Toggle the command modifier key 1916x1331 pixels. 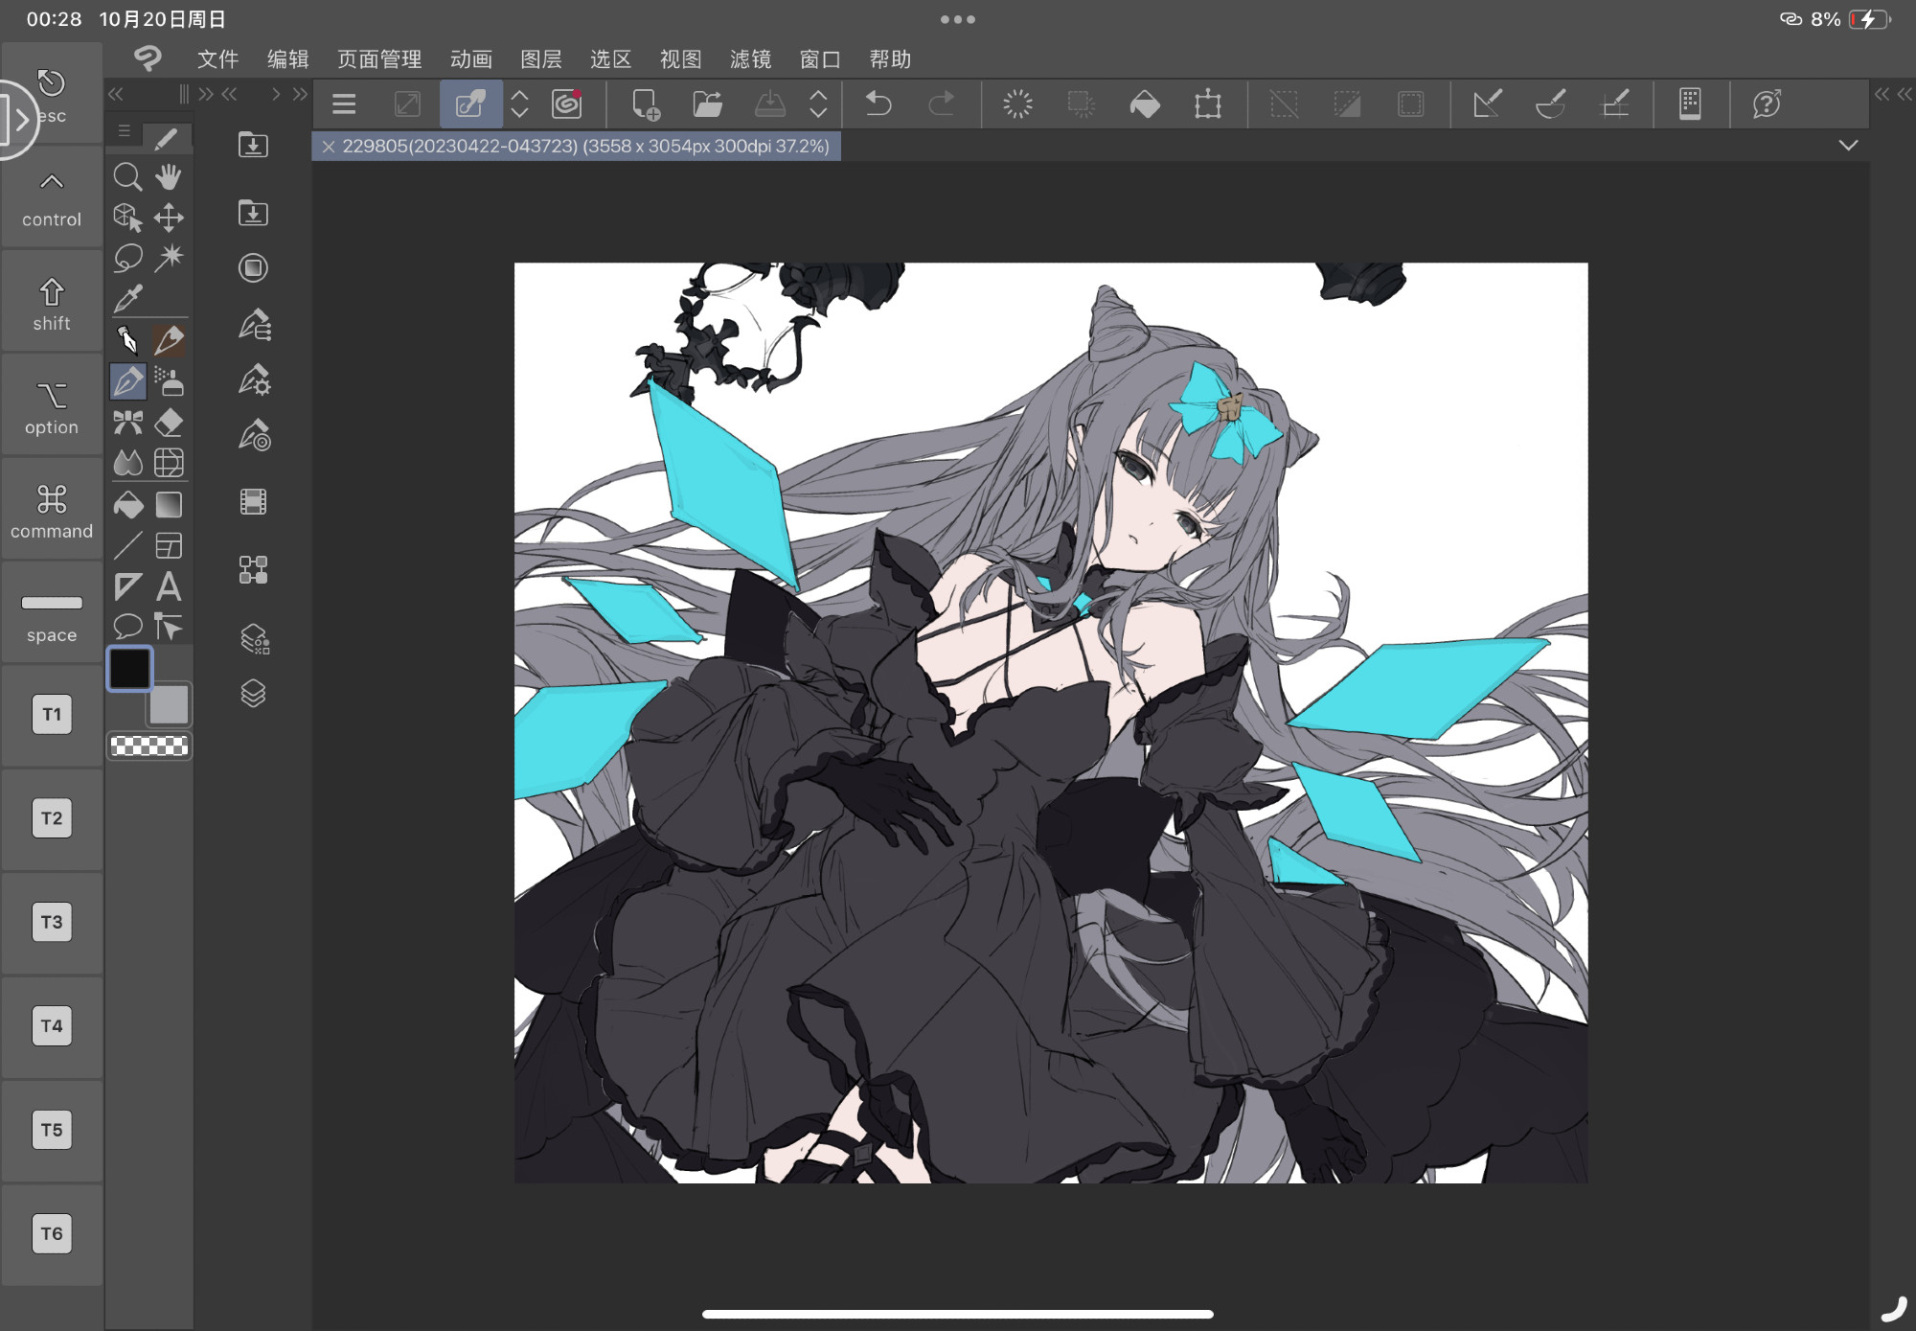pyautogui.click(x=52, y=511)
